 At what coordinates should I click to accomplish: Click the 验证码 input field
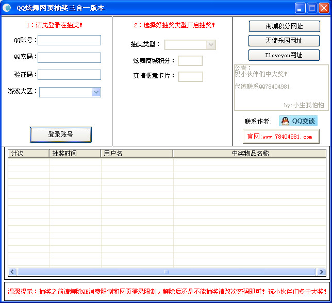click(69, 75)
